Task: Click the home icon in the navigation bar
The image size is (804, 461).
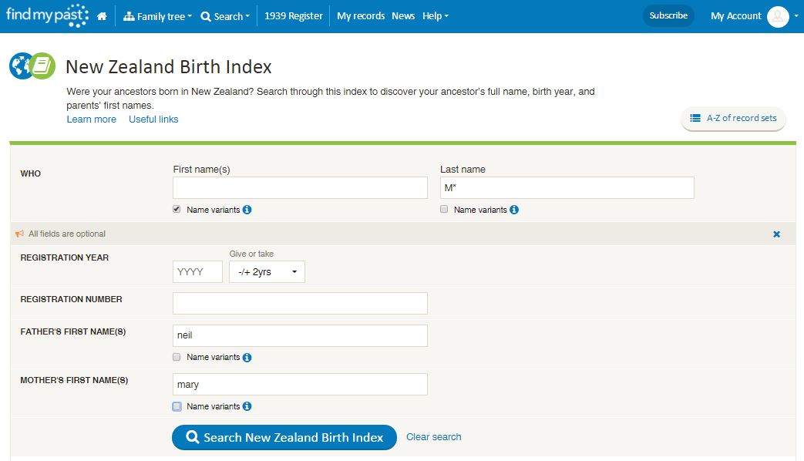Action: point(102,16)
